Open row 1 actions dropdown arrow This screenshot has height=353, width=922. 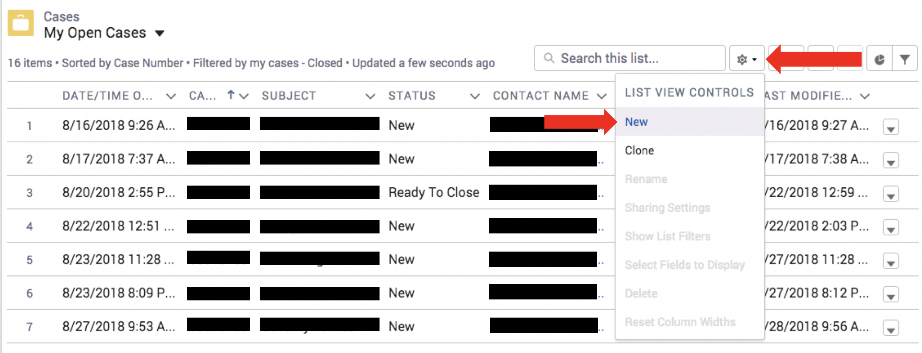click(890, 128)
